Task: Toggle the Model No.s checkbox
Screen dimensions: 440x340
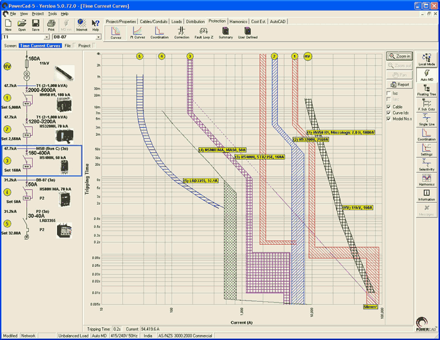Action: tap(389, 119)
